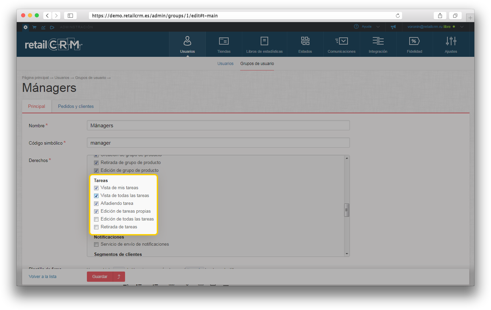The height and width of the screenshot is (310, 491).
Task: Open Libros de estadísticas icon
Action: coord(264,41)
